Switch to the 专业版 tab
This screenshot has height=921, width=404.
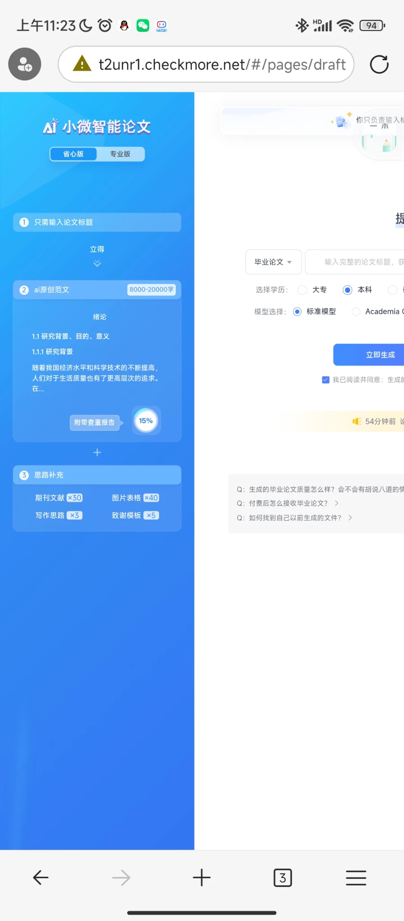tap(120, 154)
